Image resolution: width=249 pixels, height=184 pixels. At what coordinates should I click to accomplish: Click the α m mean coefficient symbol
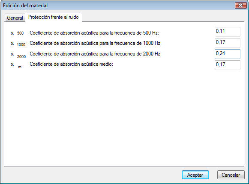[16, 65]
